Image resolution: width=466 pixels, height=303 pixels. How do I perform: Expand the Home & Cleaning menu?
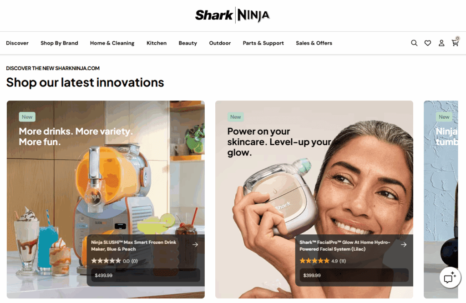click(112, 43)
